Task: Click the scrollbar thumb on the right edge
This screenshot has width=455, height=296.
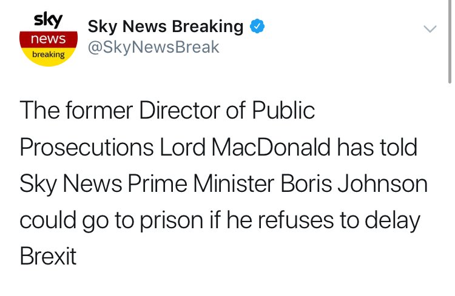Action: [x=450, y=42]
